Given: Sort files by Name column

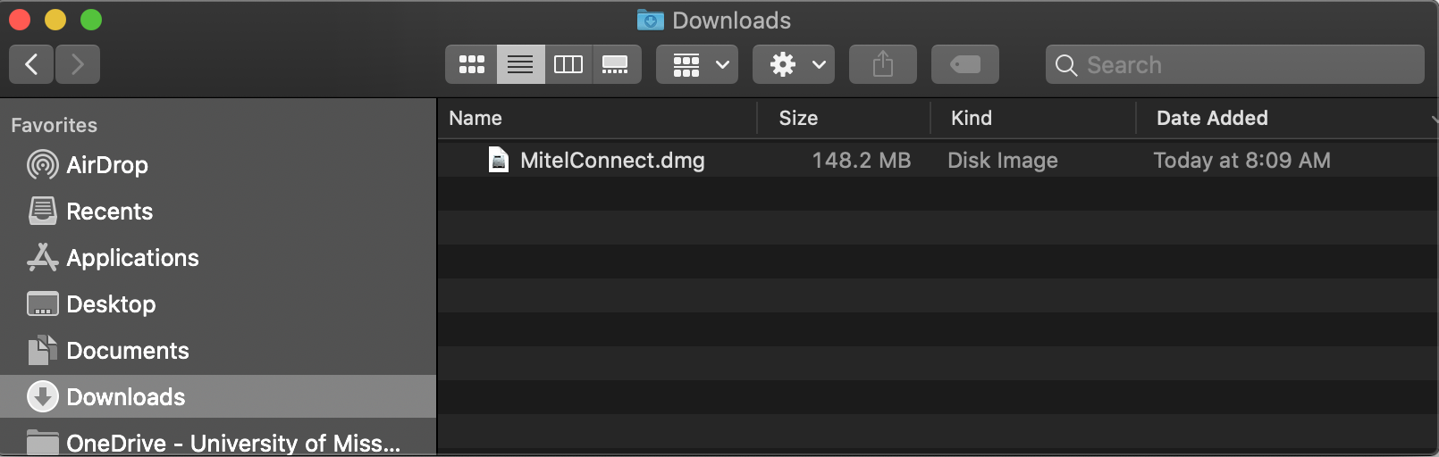Looking at the screenshot, I should point(475,118).
